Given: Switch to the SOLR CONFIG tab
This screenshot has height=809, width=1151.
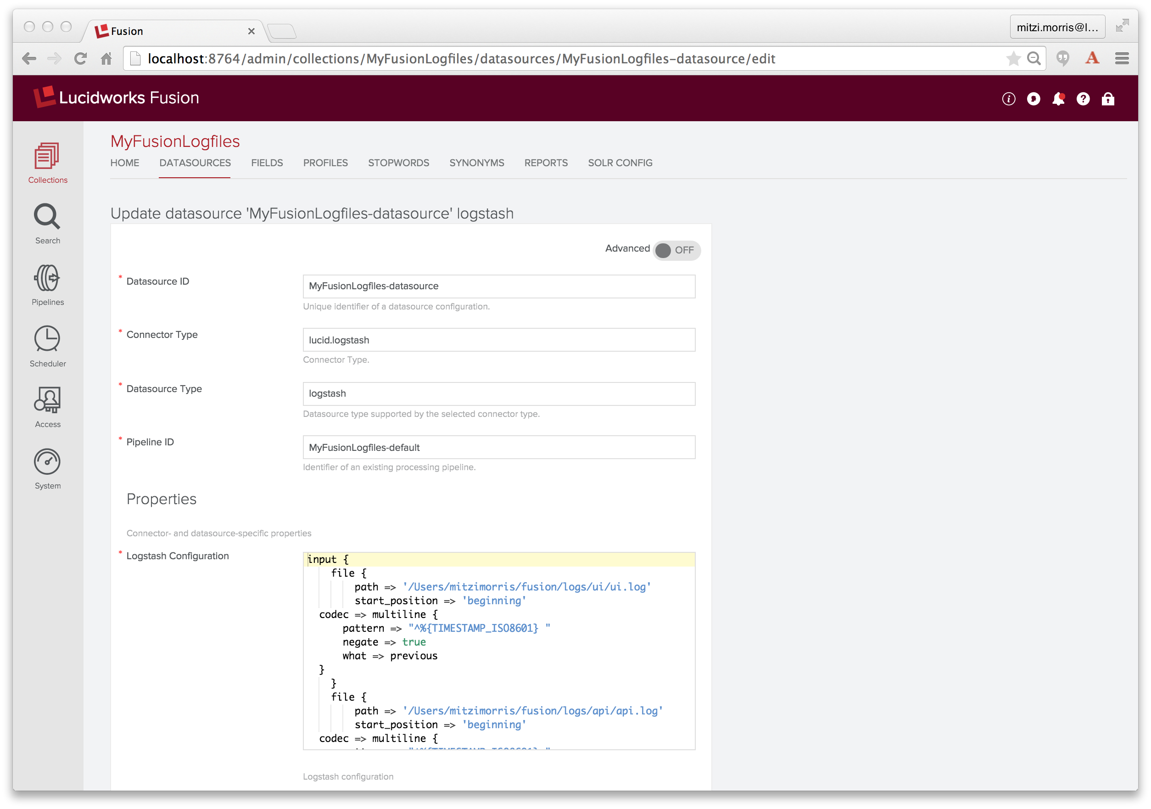Looking at the screenshot, I should [620, 163].
